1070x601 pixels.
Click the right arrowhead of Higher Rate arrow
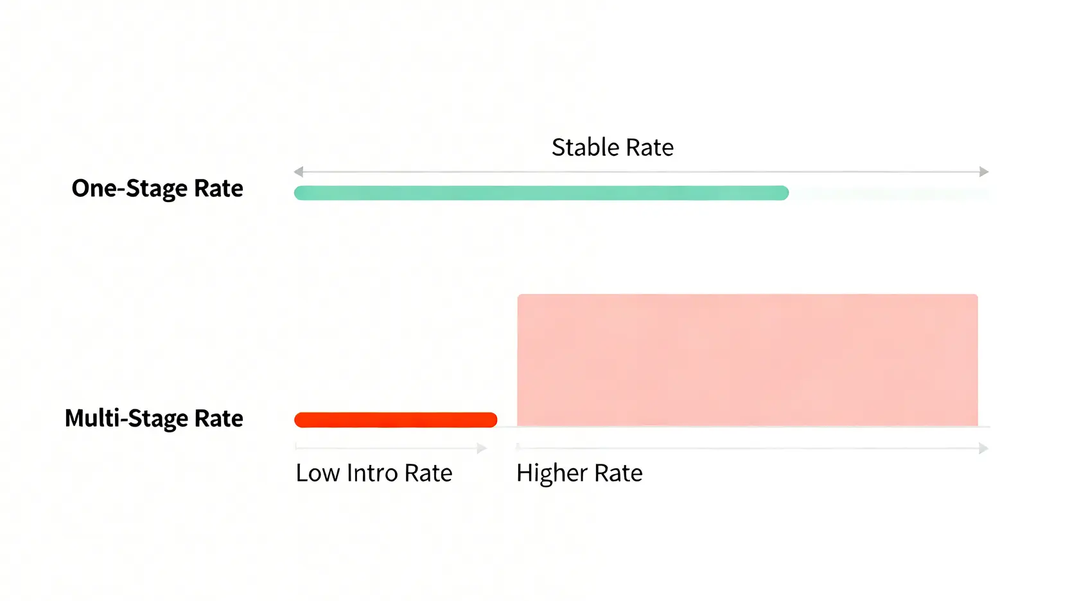tap(983, 448)
